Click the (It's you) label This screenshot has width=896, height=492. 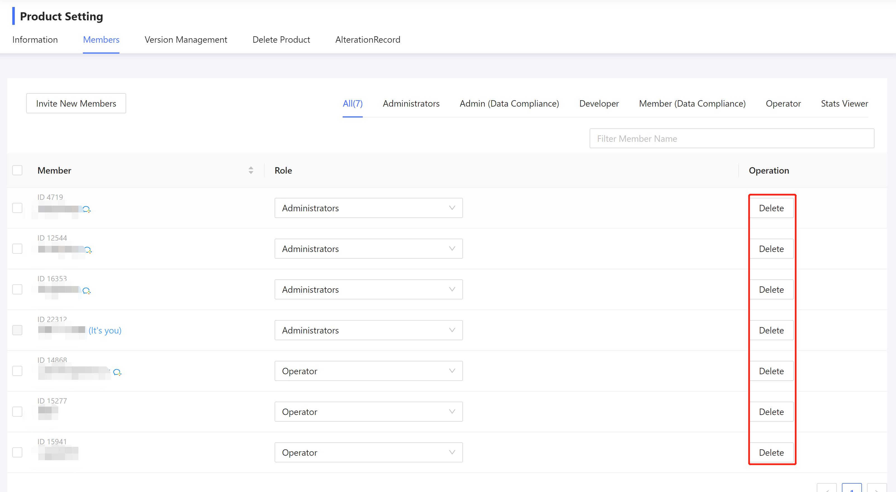coord(105,330)
